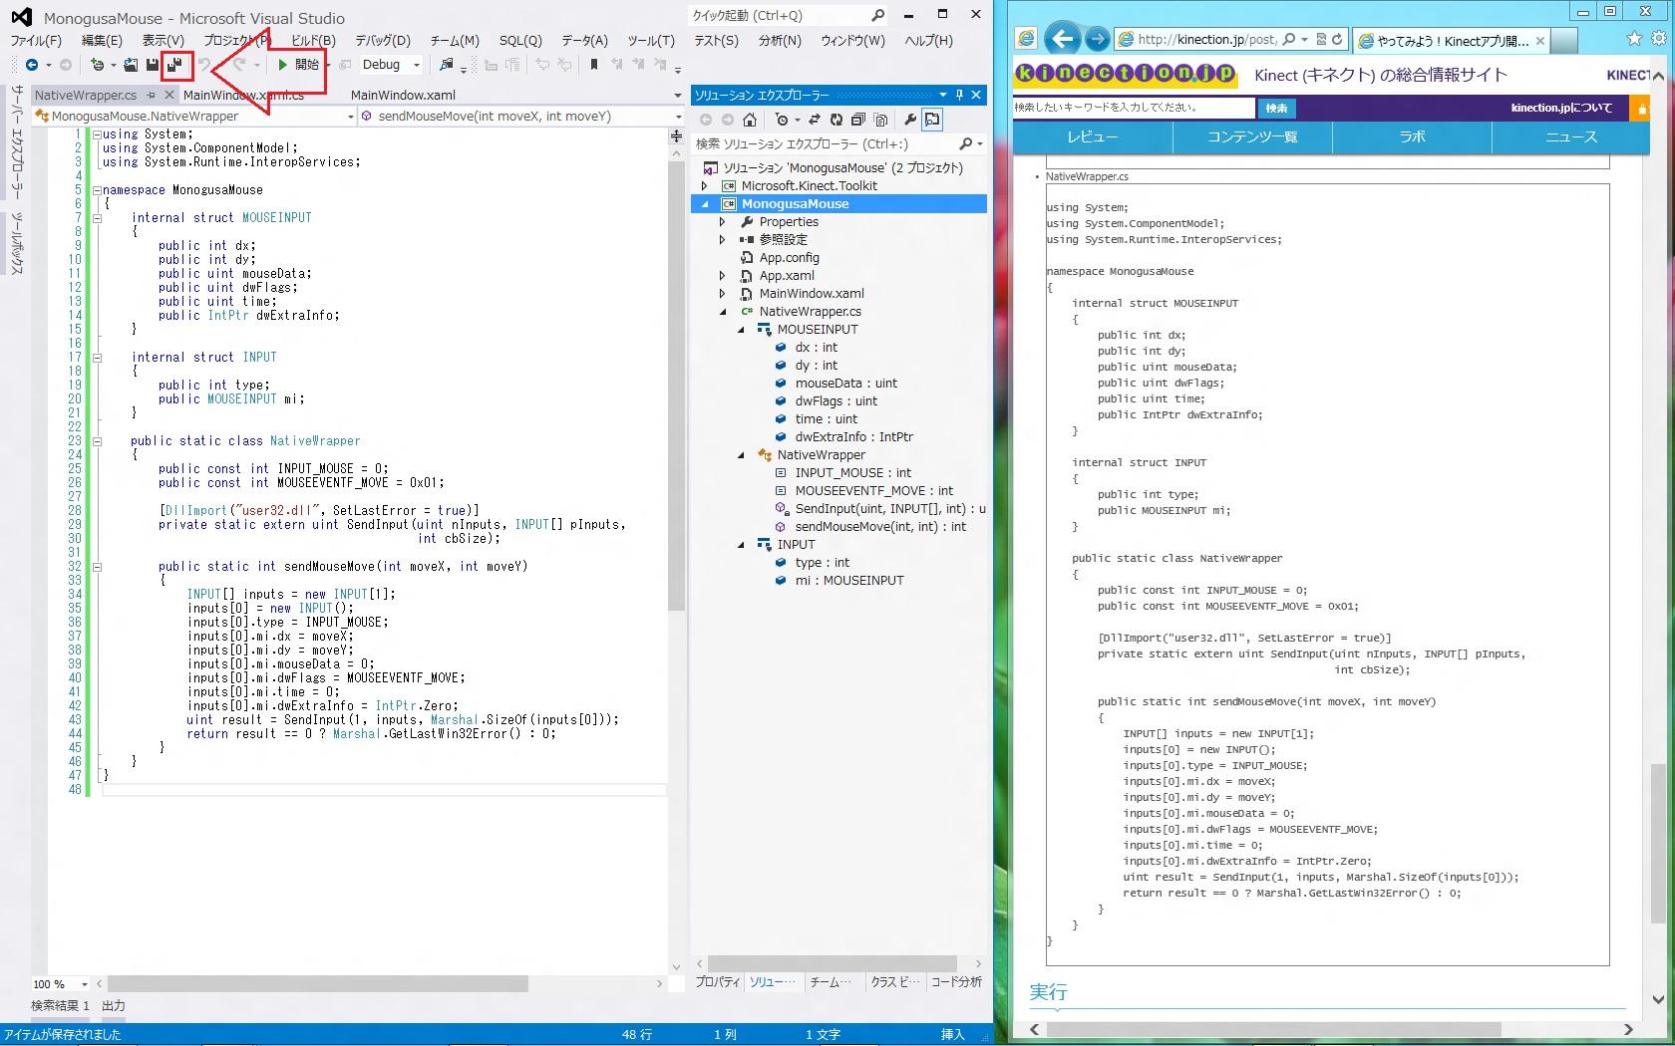Viewport: 1675px width, 1046px height.
Task: Toggle auto-hide pin of Solution Explorer
Action: coord(959,95)
